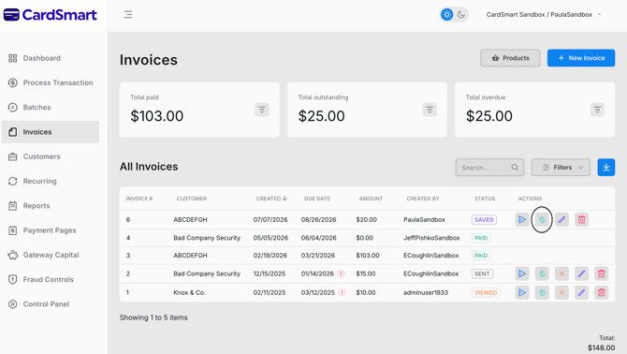Click the CardSmart logo
627x354 pixels.
50,15
